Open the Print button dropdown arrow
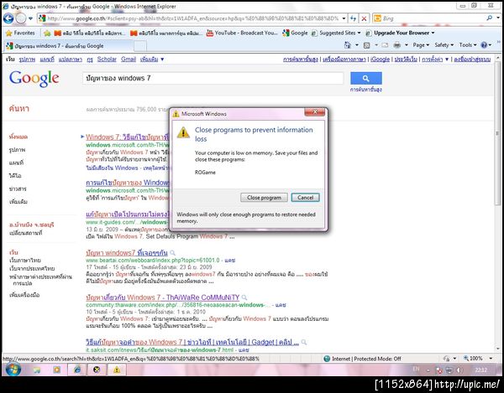The width and height of the screenshot is (504, 393). [x=407, y=45]
